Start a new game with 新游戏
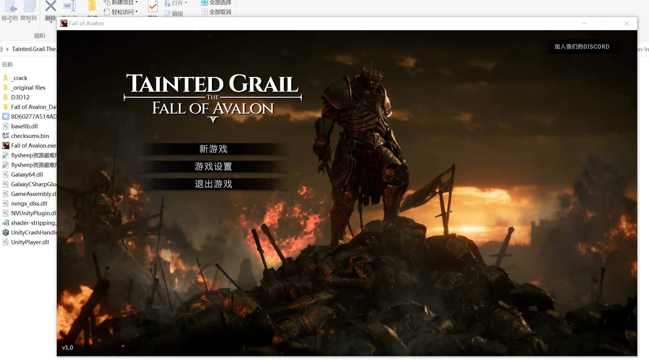This screenshot has width=649, height=364. 213,149
